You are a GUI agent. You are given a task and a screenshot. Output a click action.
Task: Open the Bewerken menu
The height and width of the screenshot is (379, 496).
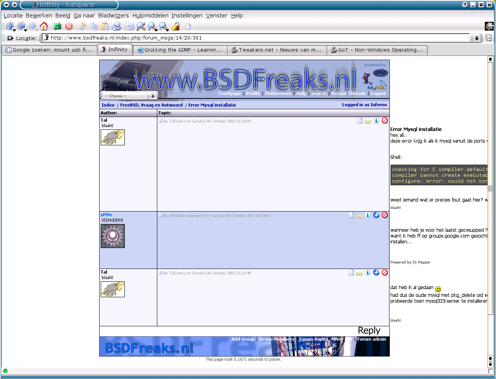coord(39,16)
